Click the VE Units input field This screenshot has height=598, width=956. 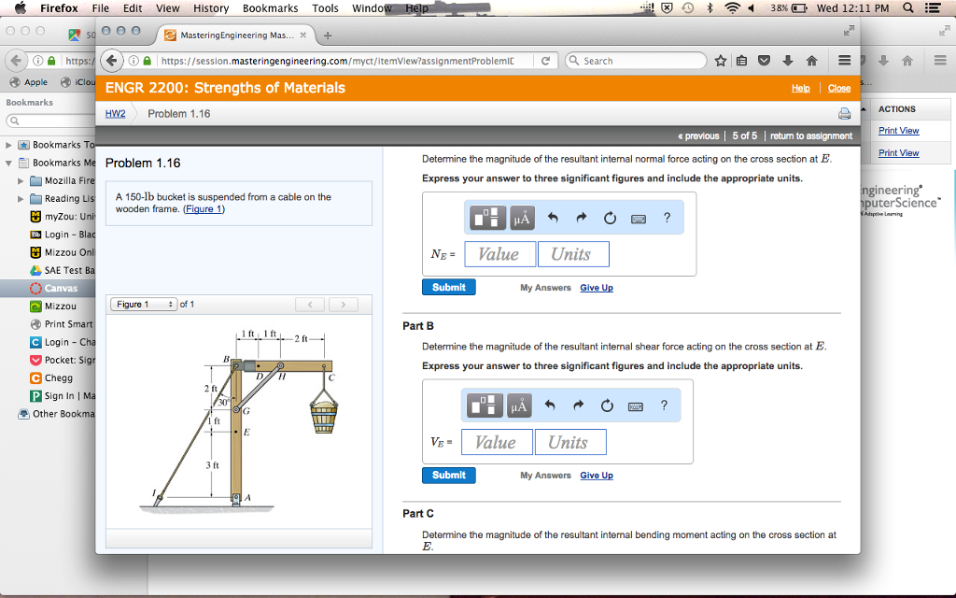click(570, 442)
